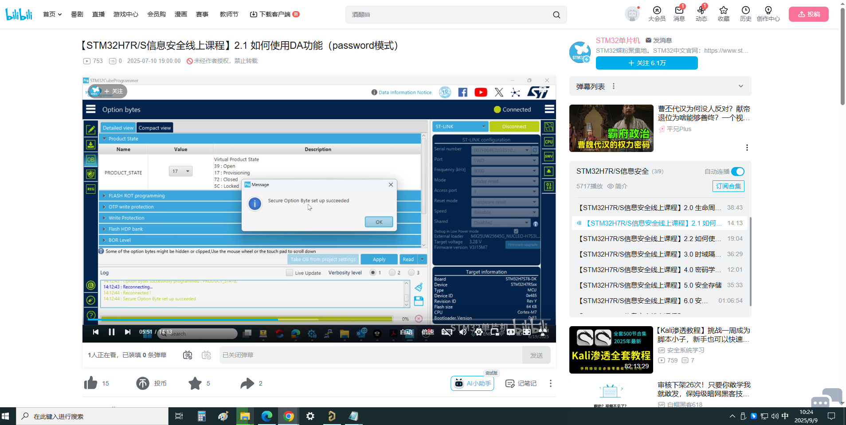846x425 pixels.
Task: Open more options for the 曹丕代汉 video card
Action: click(747, 148)
